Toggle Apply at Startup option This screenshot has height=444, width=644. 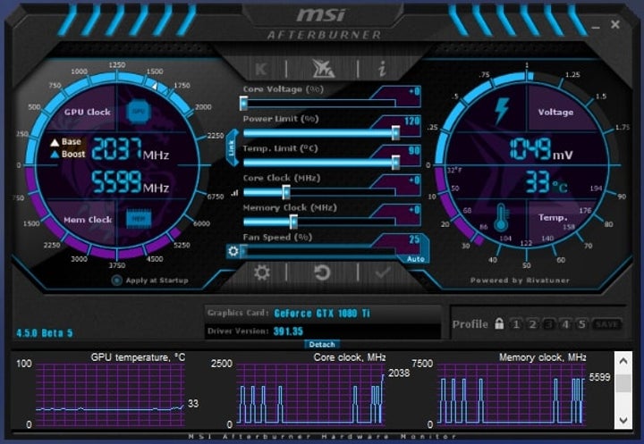tap(117, 281)
